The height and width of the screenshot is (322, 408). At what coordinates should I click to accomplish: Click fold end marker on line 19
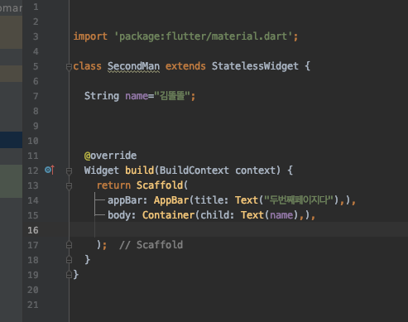[x=69, y=275]
